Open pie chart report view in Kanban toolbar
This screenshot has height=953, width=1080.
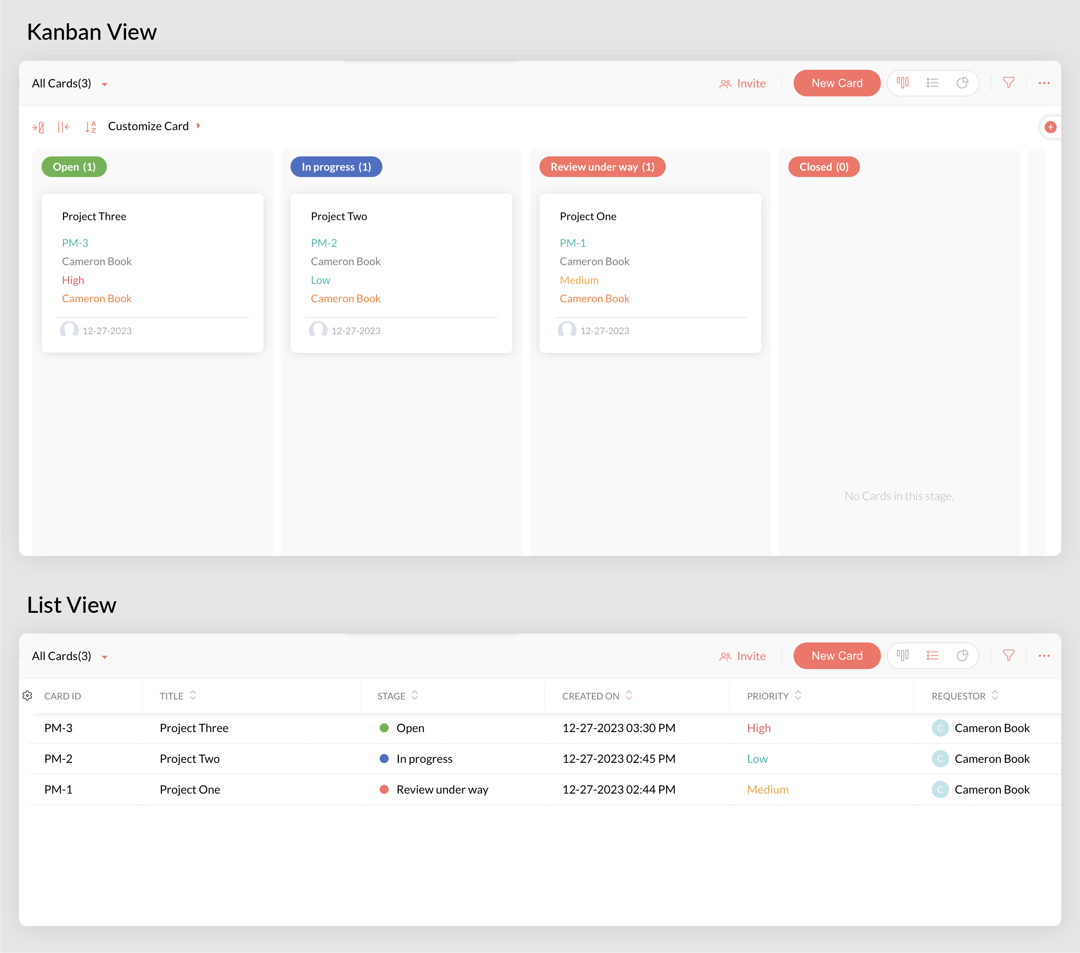(962, 83)
